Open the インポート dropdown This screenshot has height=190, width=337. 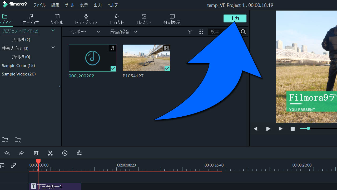click(x=85, y=32)
